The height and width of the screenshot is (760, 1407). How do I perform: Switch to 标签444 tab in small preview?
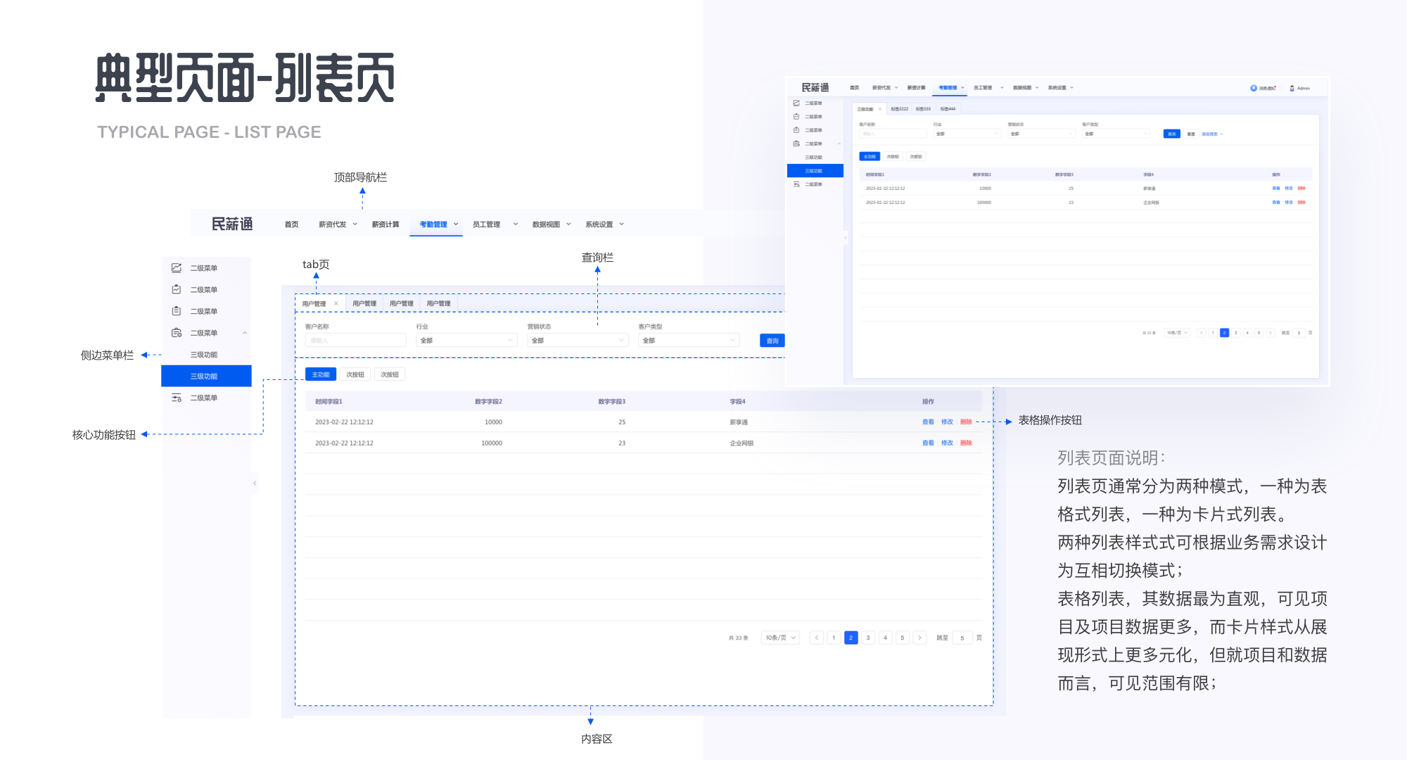pos(948,109)
